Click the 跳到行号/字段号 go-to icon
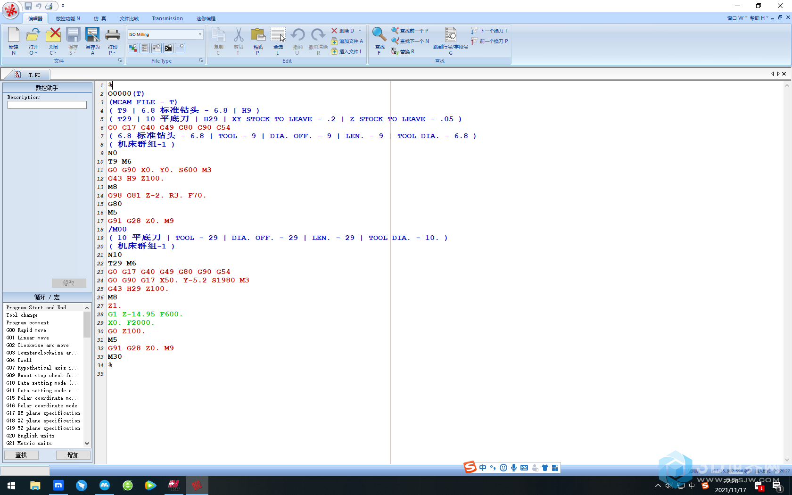Viewport: 792px width, 495px height. click(451, 35)
